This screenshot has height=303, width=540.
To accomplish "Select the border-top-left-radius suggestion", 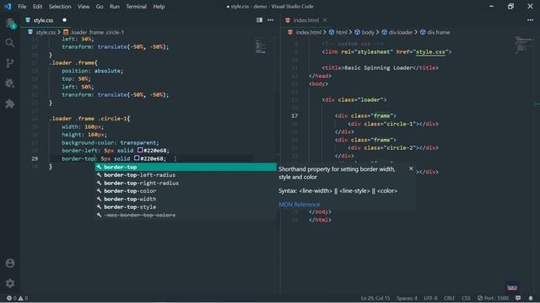I will (x=186, y=175).
